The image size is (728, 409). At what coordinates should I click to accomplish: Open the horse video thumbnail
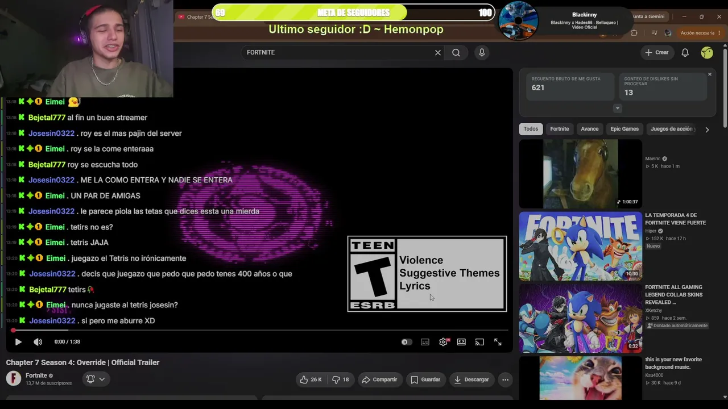(580, 174)
